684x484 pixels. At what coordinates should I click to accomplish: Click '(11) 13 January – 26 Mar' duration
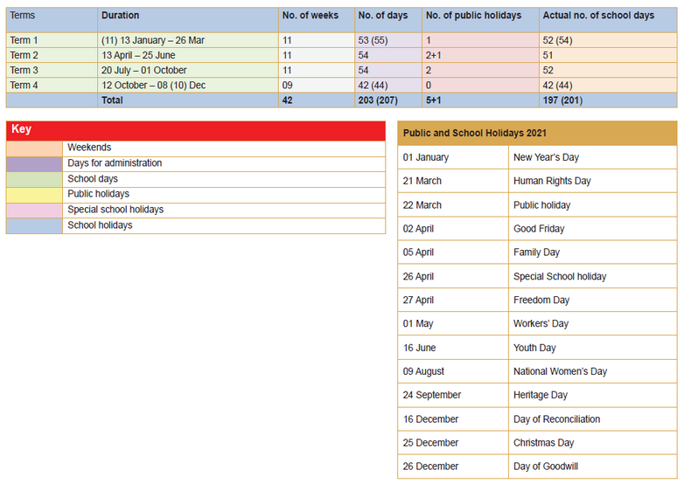[x=153, y=40]
